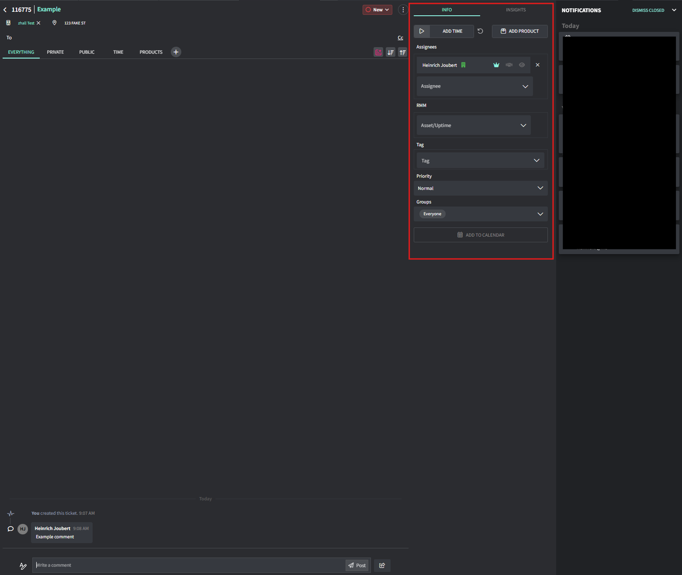This screenshot has width=682, height=575.
Task: Start the timer with the play button
Action: click(422, 31)
